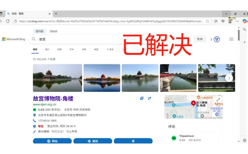Viewport: 248px width, 154px height.
Task: Click the phone handset icon
Action: point(34,121)
